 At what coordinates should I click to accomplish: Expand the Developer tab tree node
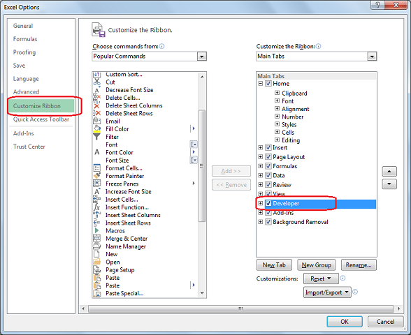click(x=260, y=203)
